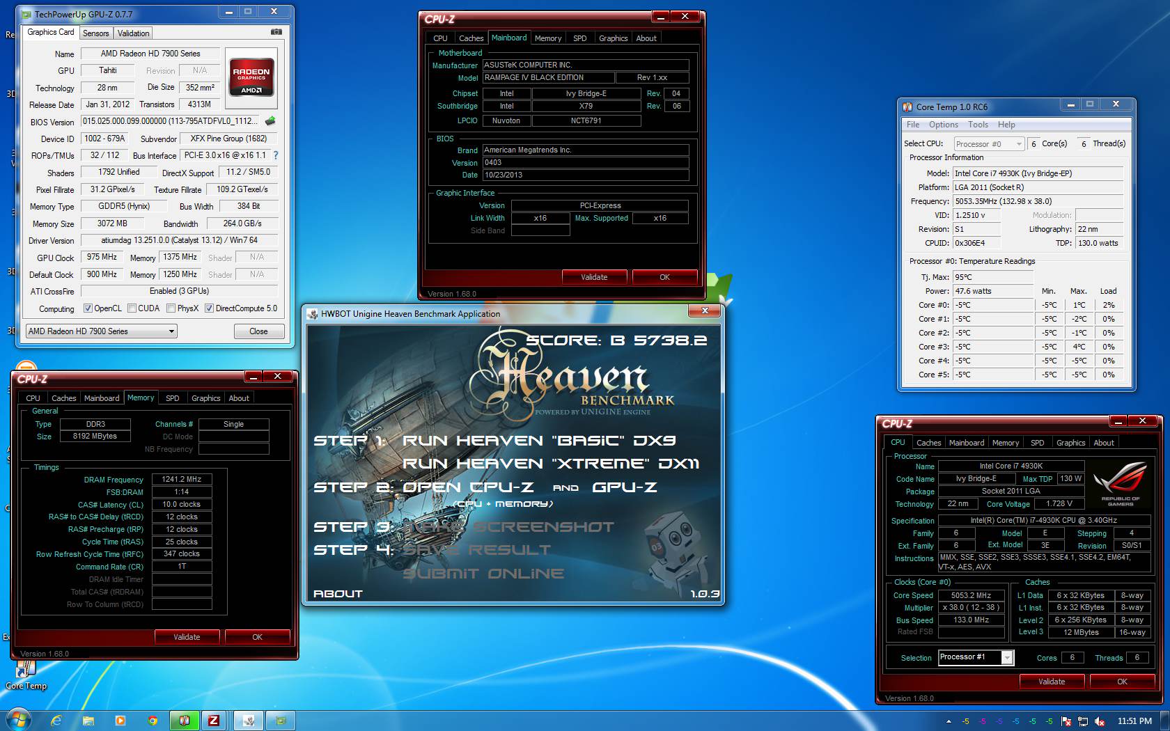This screenshot has height=731, width=1170.
Task: Open the Tools menu in Core Temp
Action: point(978,125)
